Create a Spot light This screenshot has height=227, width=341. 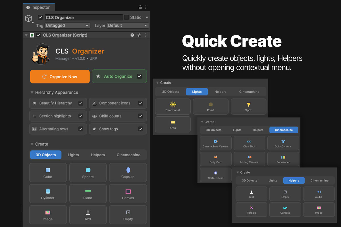pyautogui.click(x=248, y=106)
